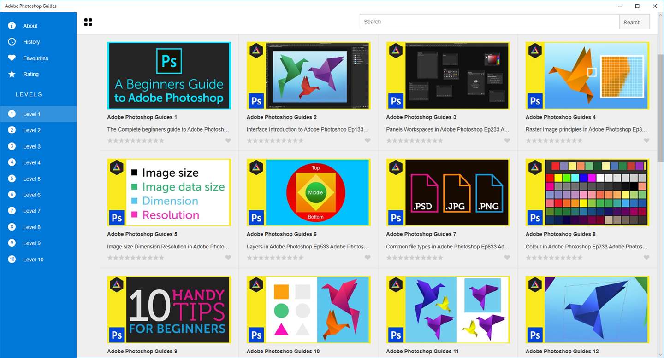This screenshot has width=664, height=358.
Task: Select Level 7 in the sidebar
Action: click(x=38, y=211)
